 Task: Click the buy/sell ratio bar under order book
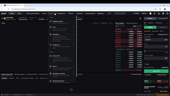pos(128,70)
